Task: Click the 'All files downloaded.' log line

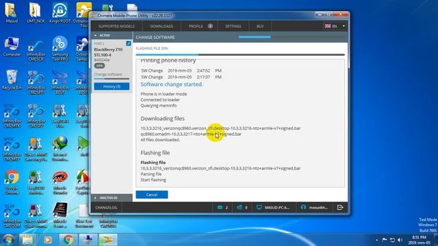Action: pos(160,139)
